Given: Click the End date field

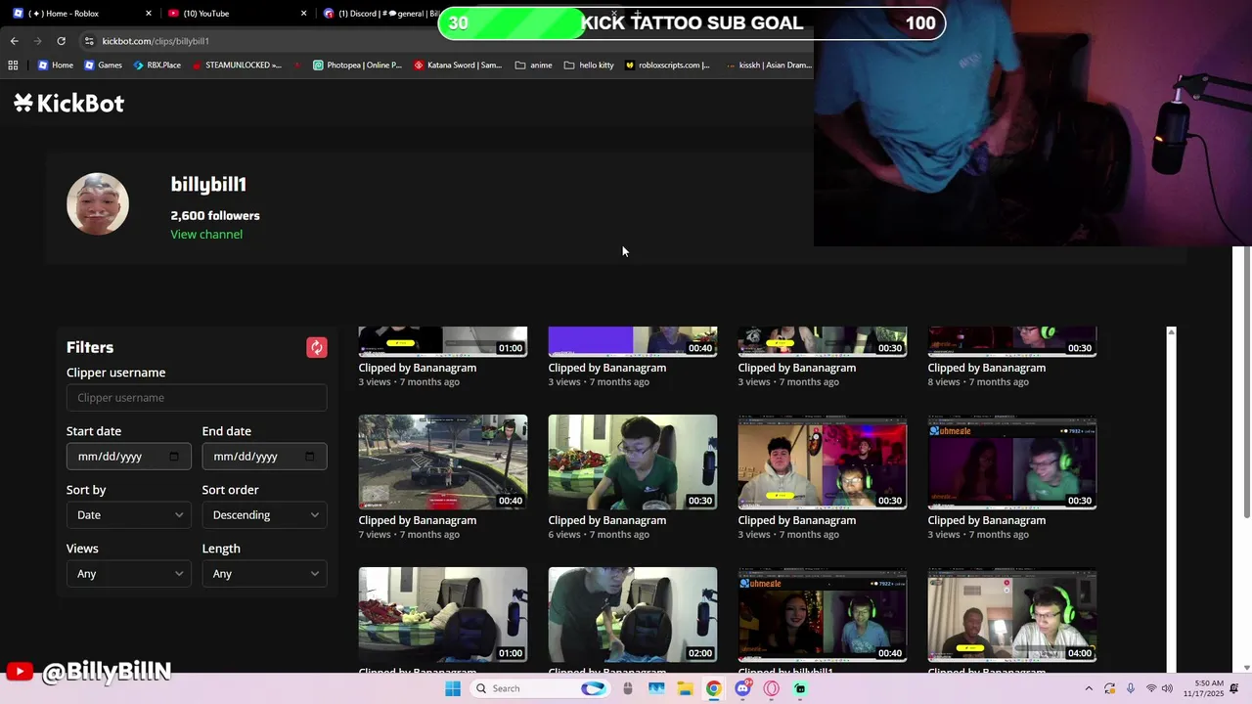Looking at the screenshot, I should pos(264,457).
